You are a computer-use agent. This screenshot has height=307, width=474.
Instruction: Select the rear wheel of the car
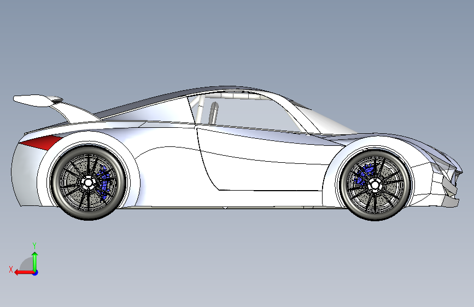[88, 182]
